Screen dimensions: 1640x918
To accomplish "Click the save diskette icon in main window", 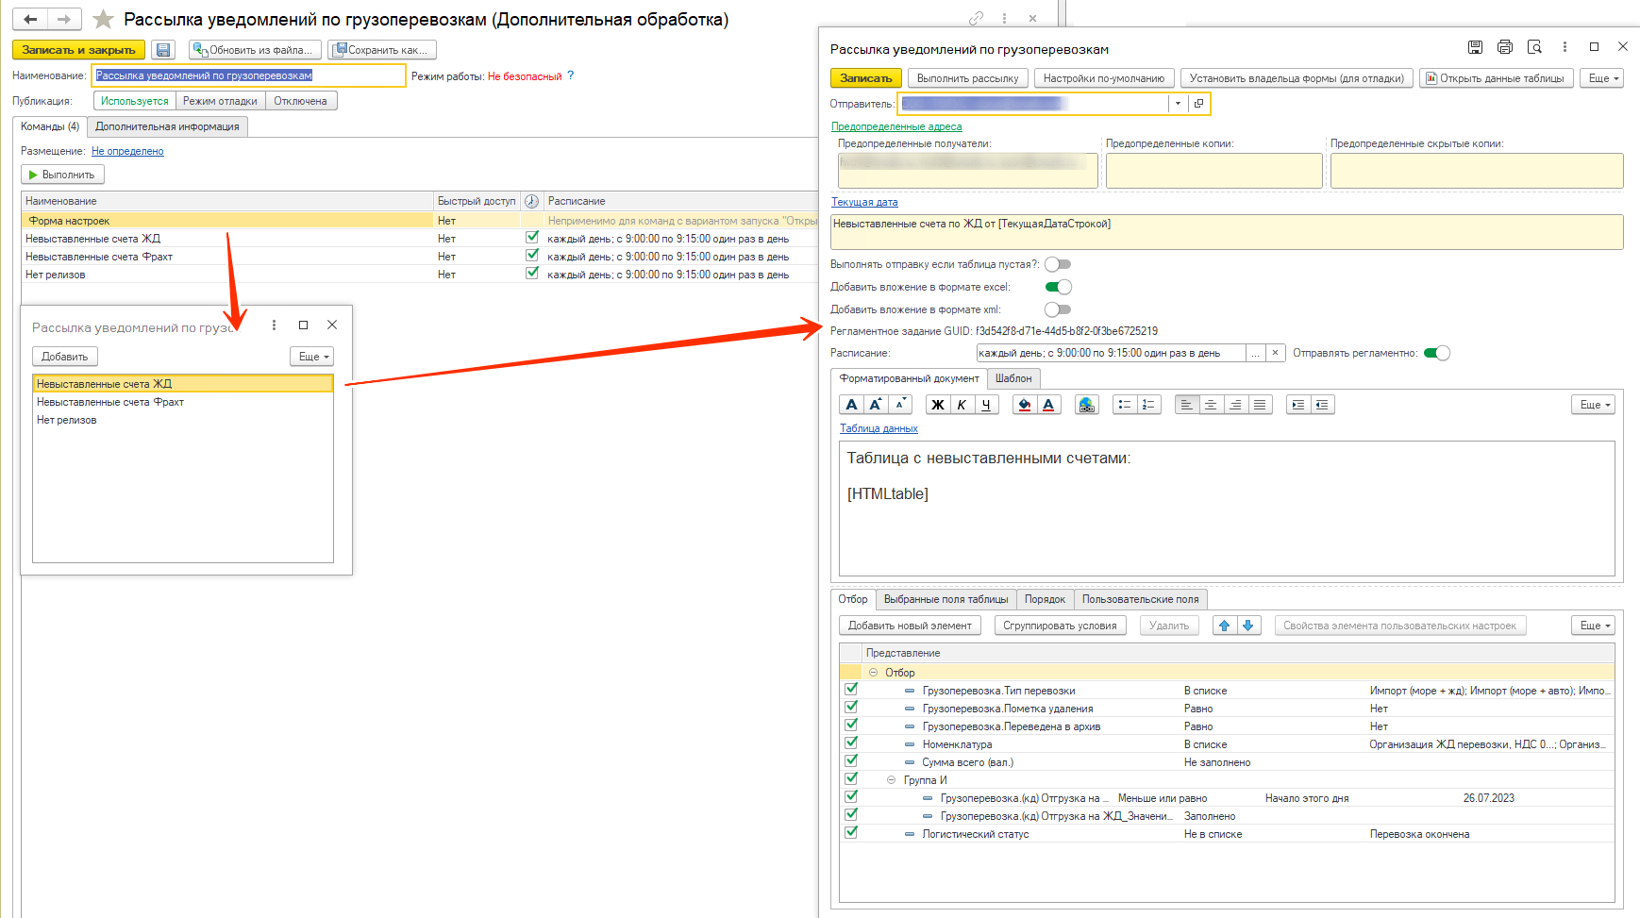I will [163, 50].
